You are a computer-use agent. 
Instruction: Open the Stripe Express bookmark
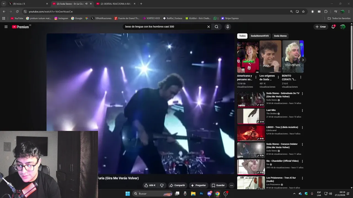pos(230,18)
